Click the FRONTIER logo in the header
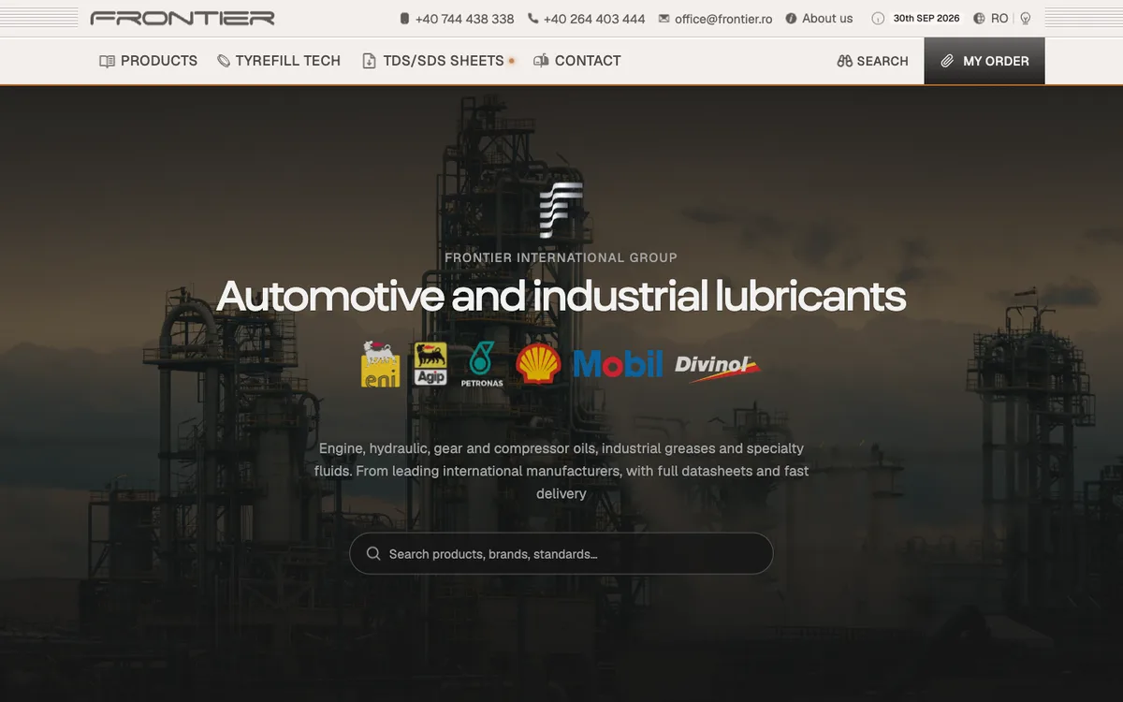Viewport: 1123px width, 702px height. pyautogui.click(x=182, y=18)
